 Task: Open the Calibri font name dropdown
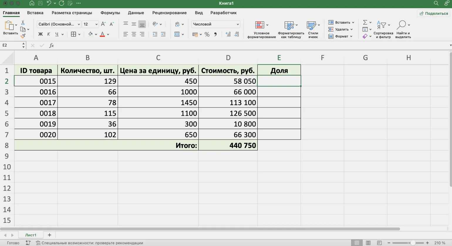(x=59, y=24)
